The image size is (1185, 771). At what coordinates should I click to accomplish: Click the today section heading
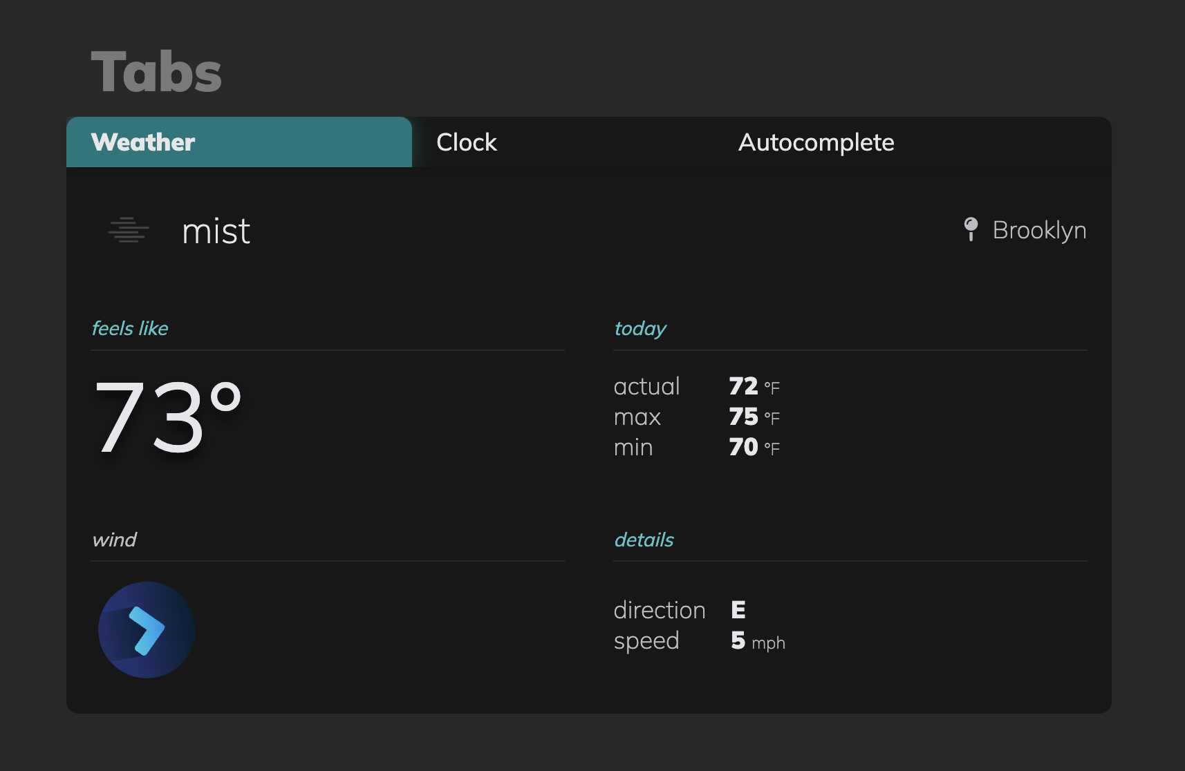pyautogui.click(x=640, y=328)
